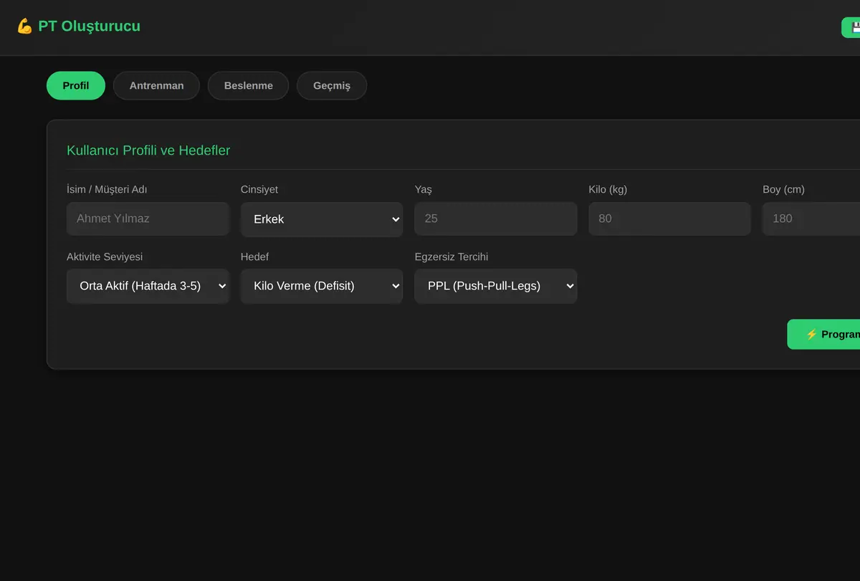Click the green save disk button
Screen dimensions: 860x581
(x=851, y=27)
